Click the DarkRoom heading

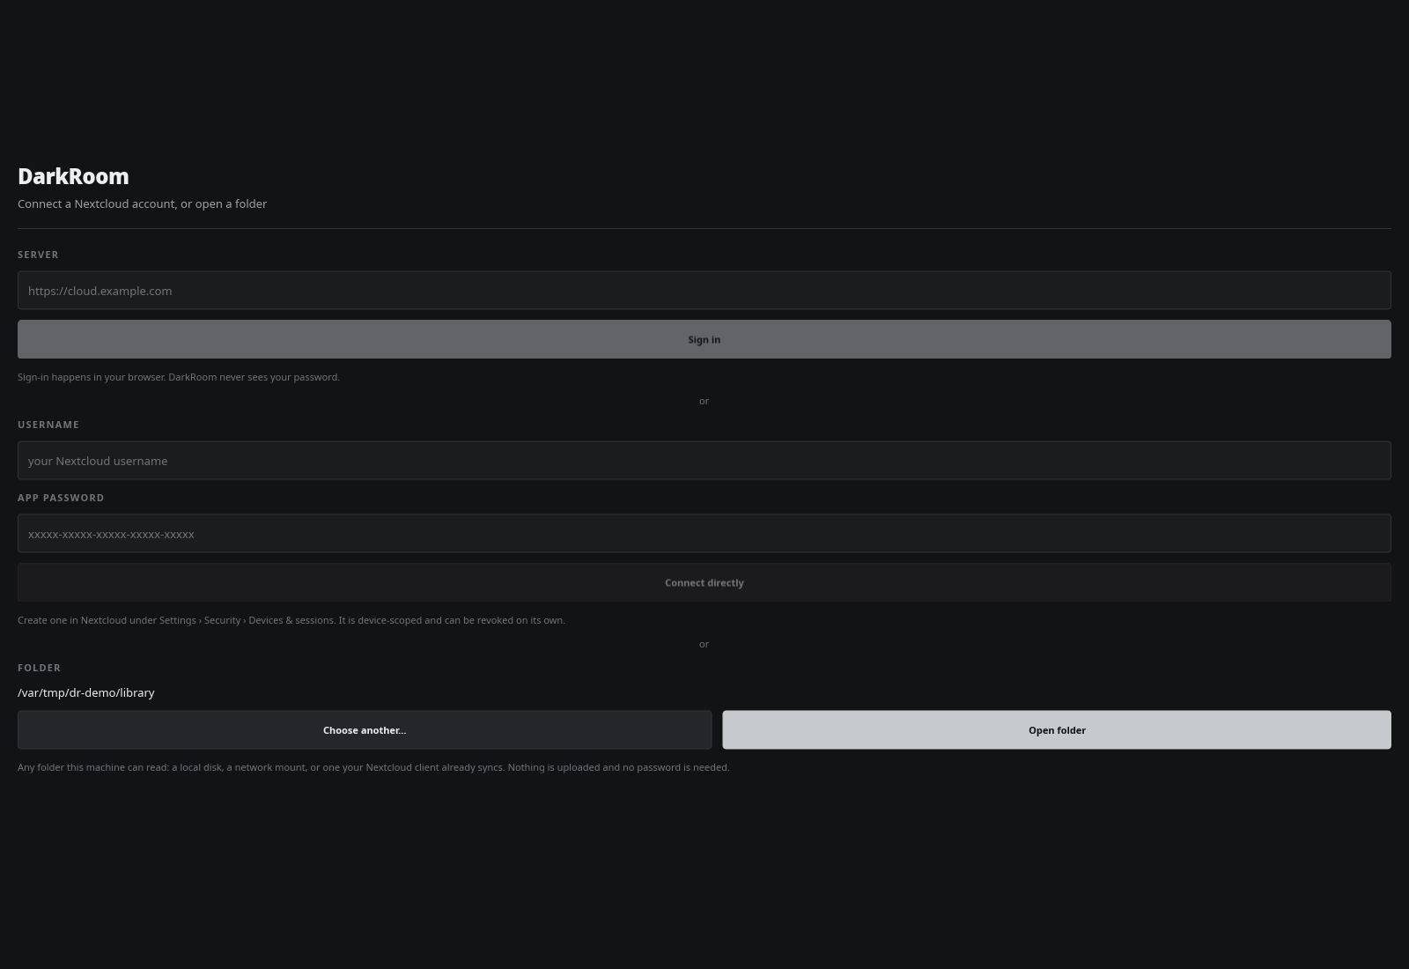[73, 176]
